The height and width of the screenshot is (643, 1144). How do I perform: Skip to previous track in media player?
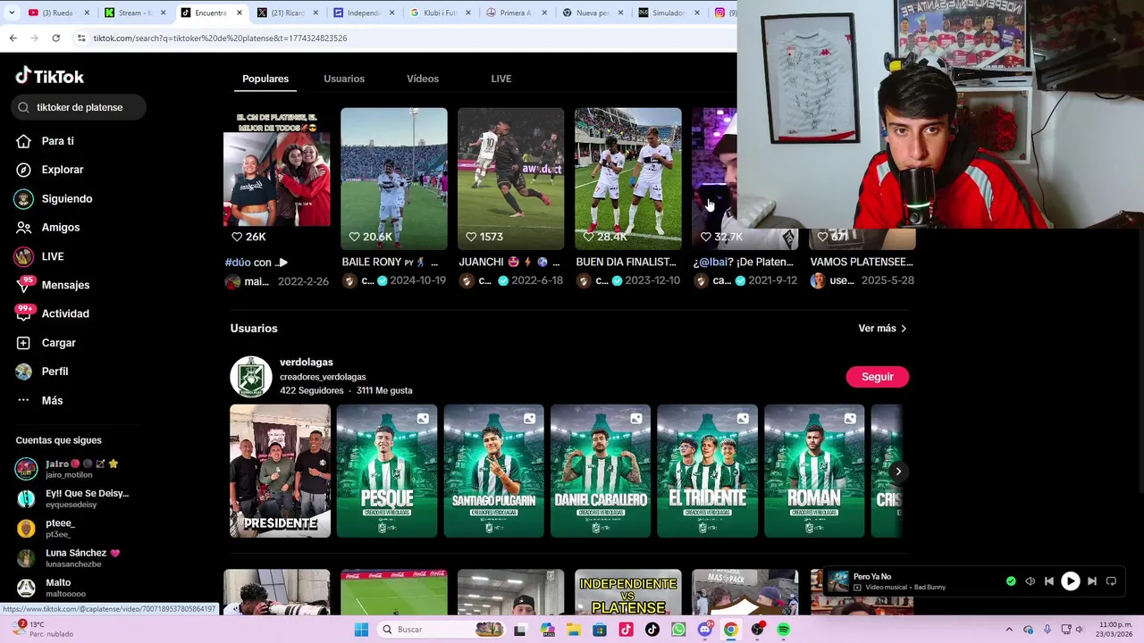point(1048,581)
